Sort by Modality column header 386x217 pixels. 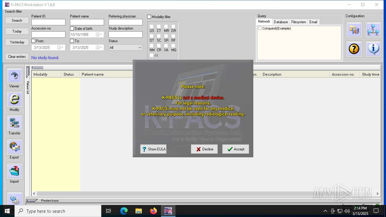click(x=46, y=74)
